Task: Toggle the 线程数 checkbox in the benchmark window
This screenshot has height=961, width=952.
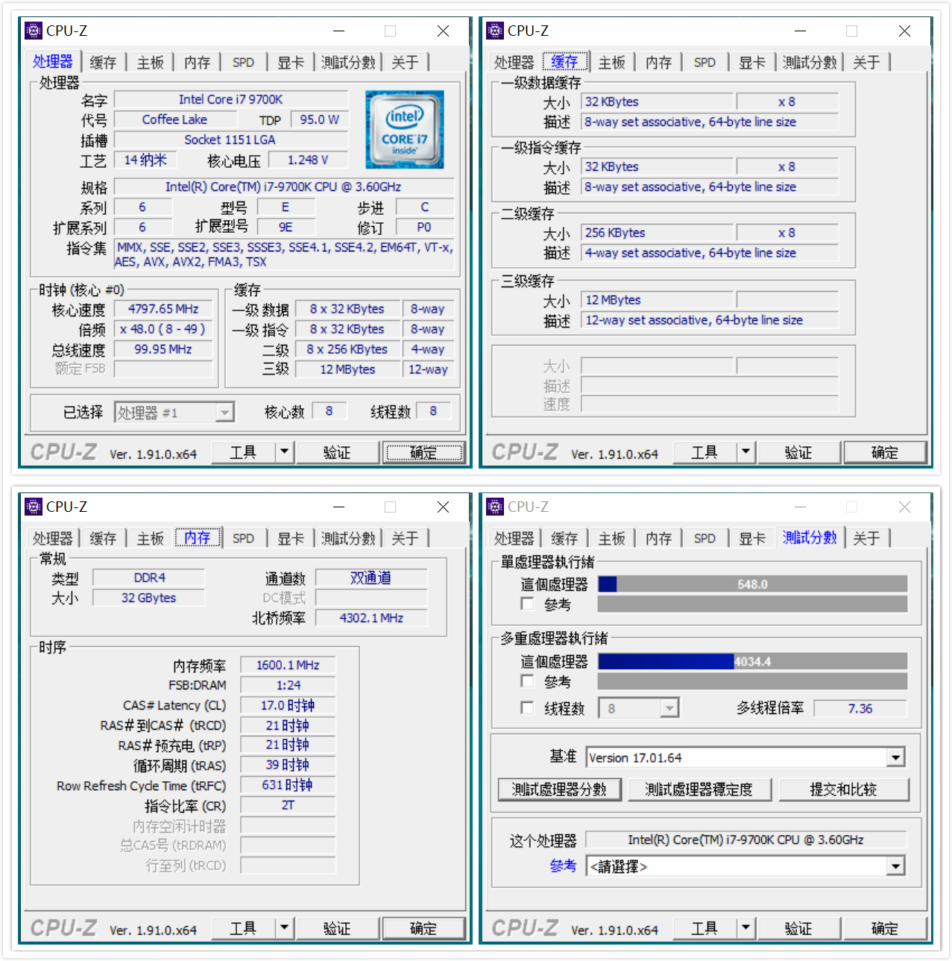Action: click(527, 707)
